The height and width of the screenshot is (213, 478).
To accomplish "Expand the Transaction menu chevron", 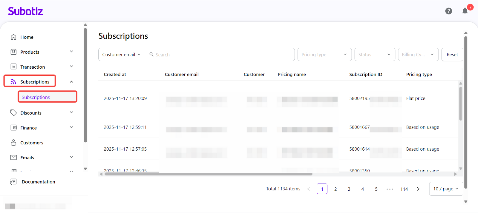I will (71, 67).
